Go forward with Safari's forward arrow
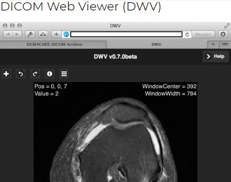The image size is (231, 182). (x=17, y=34)
